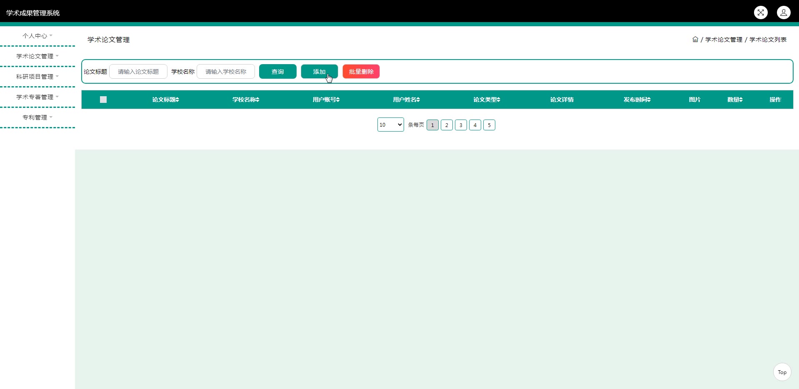Go to pagination page 3
This screenshot has height=389, width=799.
pyautogui.click(x=461, y=125)
